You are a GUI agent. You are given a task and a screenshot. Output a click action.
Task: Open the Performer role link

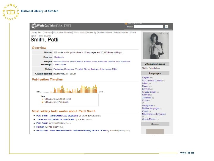point(59,69)
